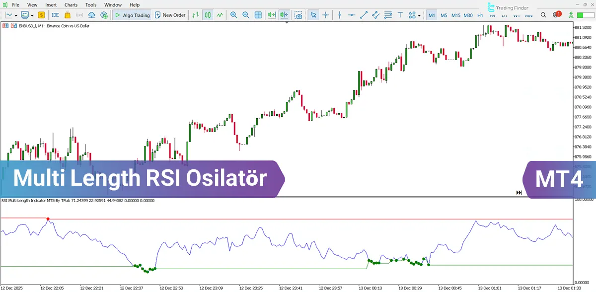Screen dimensions: 596x292
Task: Enable chart auto-scroll to latest bars
Action: pos(271,15)
